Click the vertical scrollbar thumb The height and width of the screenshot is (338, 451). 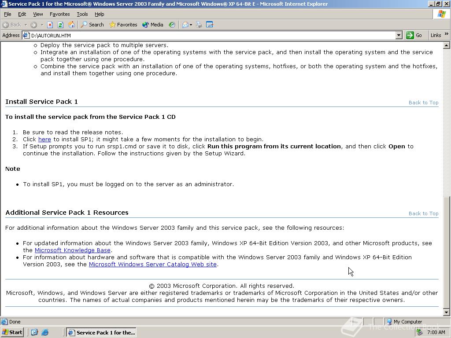[447, 252]
